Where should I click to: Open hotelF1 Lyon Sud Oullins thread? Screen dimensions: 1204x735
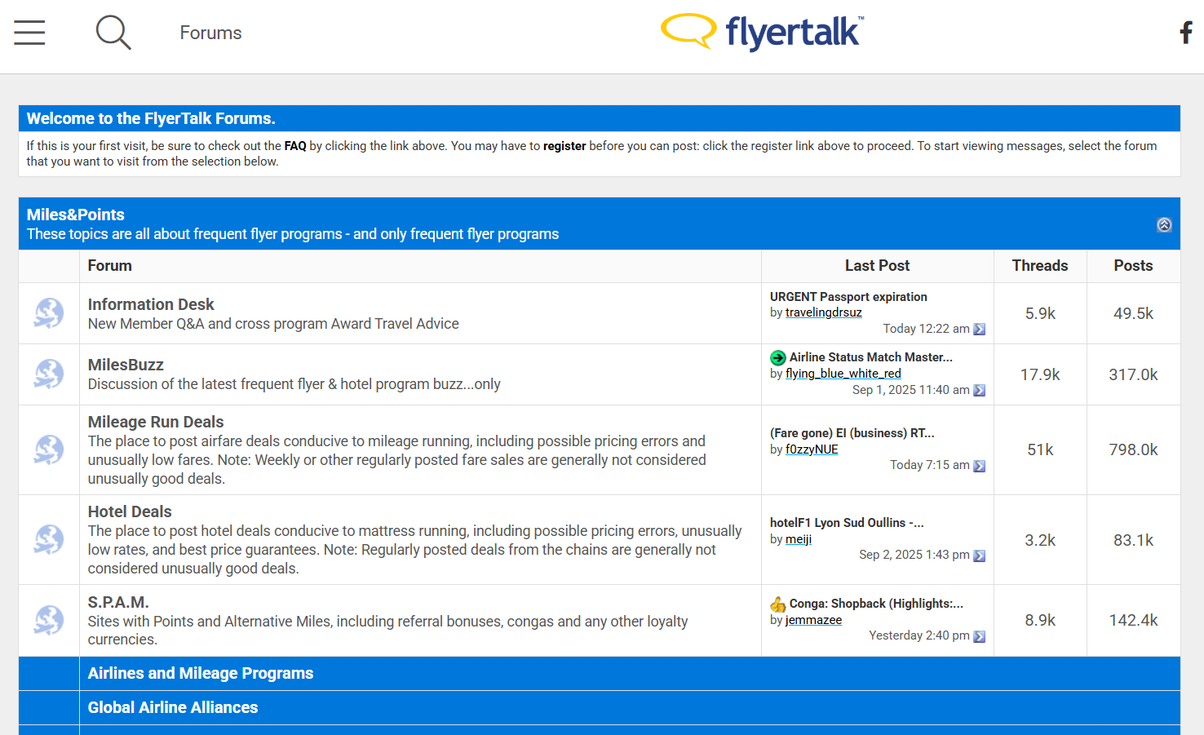(847, 523)
